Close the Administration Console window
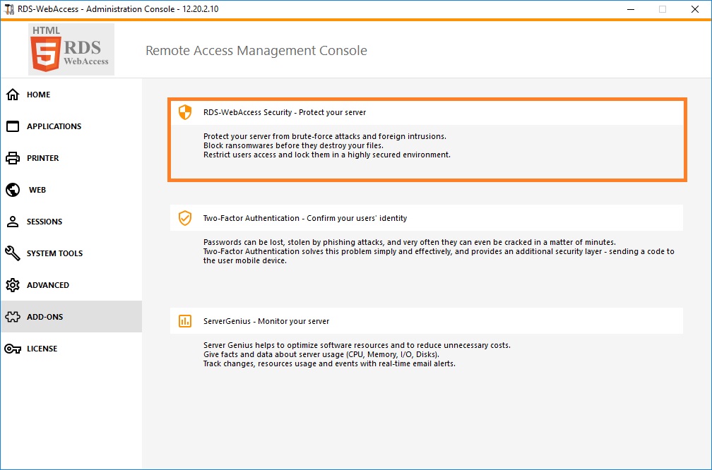The width and height of the screenshot is (712, 470). click(695, 9)
